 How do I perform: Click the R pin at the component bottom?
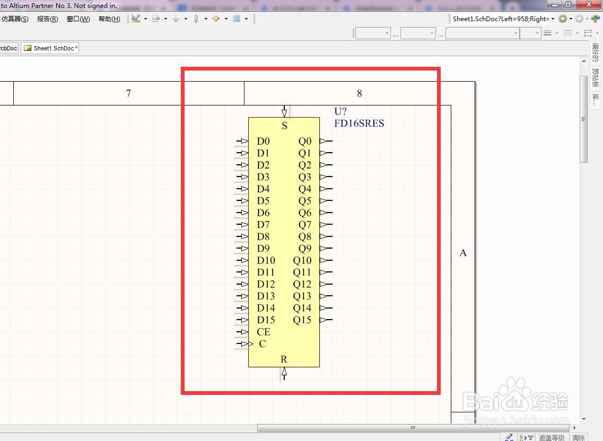coord(284,373)
